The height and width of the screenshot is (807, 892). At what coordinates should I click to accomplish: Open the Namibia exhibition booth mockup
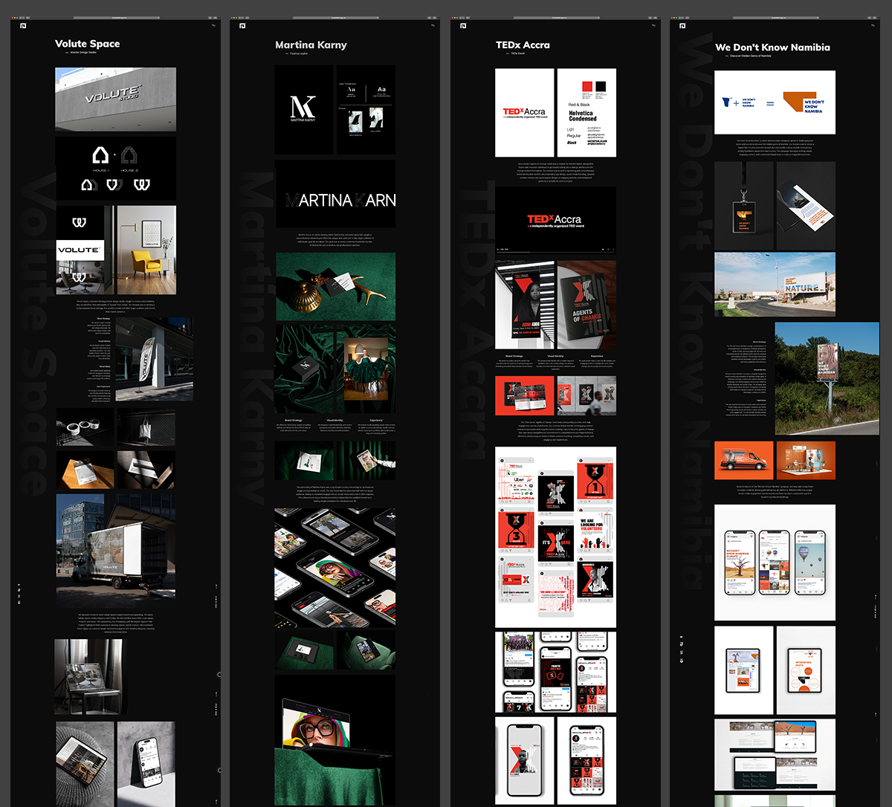point(806,460)
